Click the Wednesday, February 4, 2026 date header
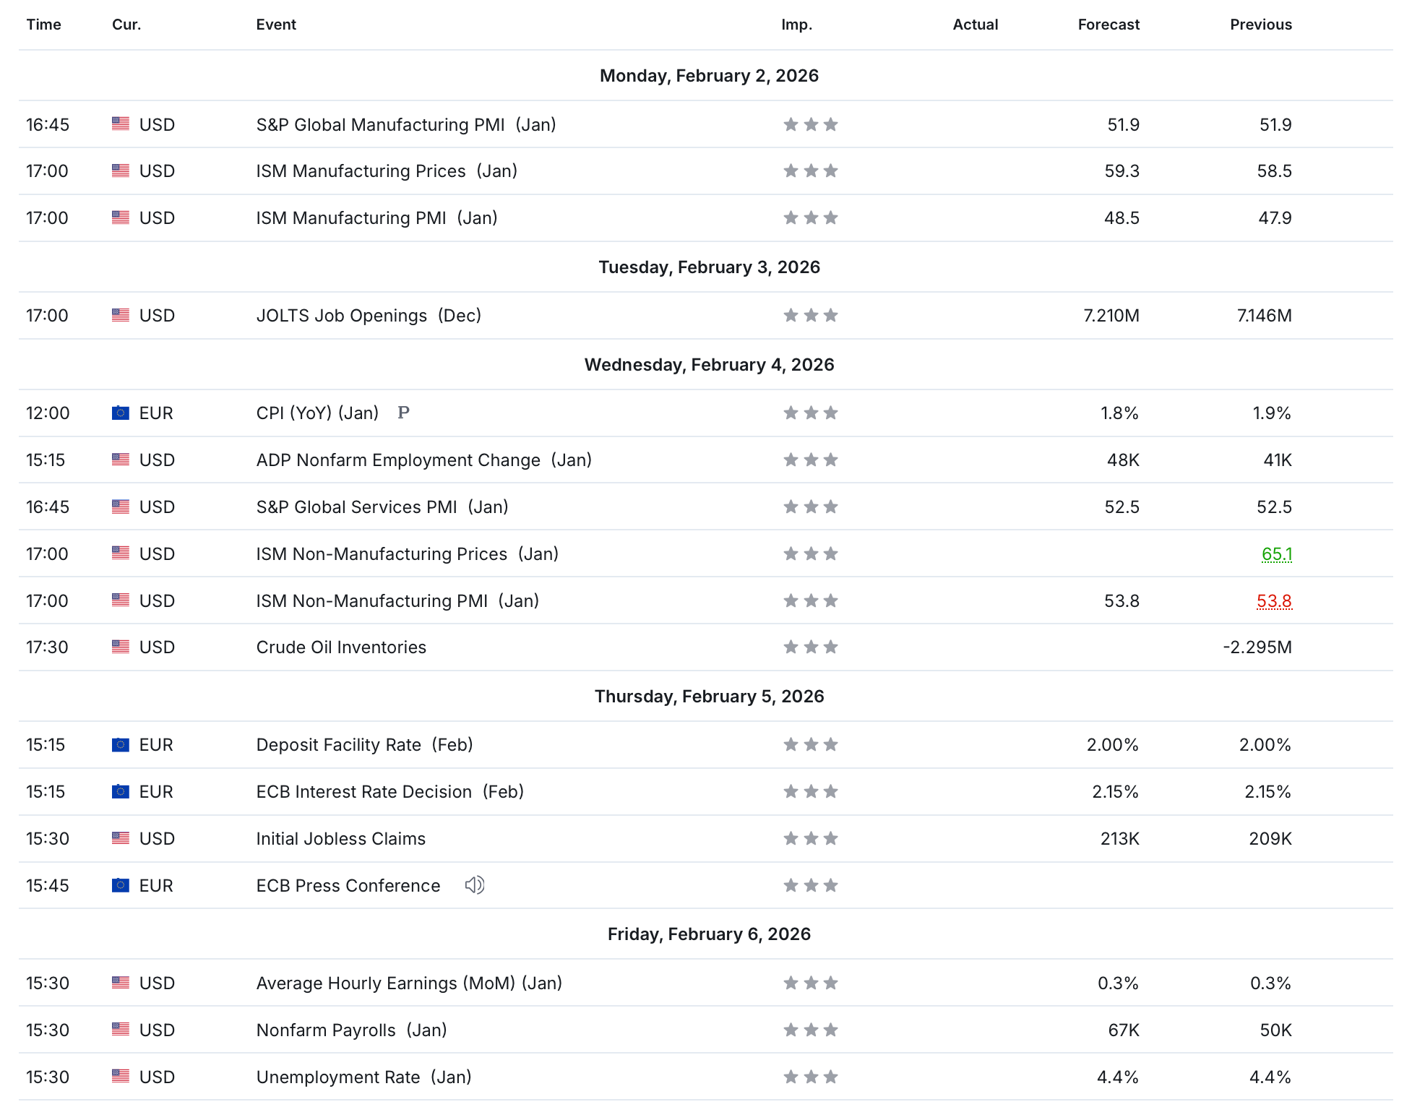The image size is (1412, 1120). pos(708,364)
